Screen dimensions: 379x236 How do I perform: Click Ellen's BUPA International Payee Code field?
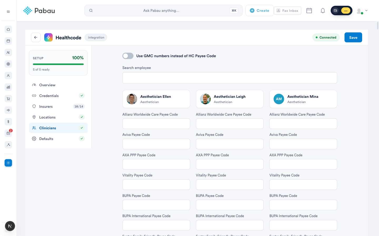point(156,225)
